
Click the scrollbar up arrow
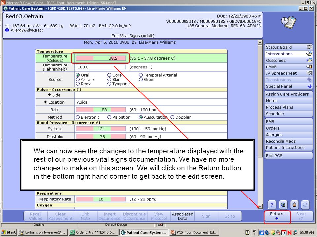(x=260, y=42)
